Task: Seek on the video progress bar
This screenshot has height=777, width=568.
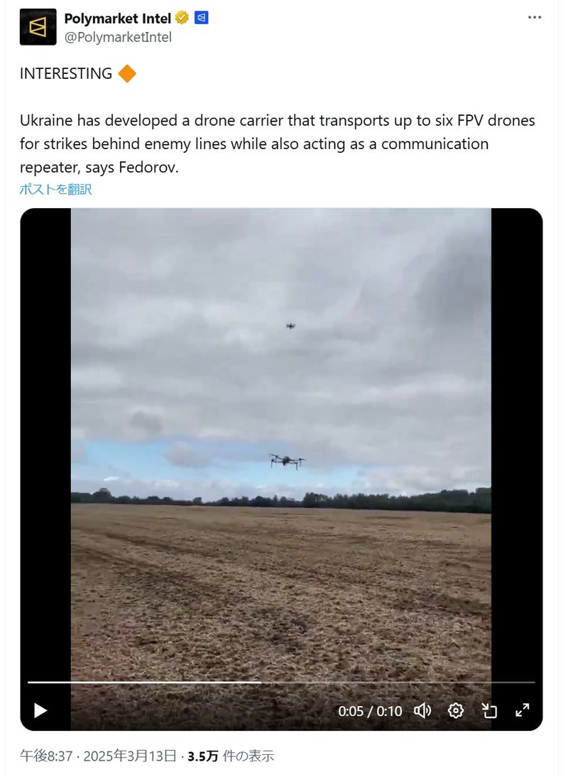Action: click(x=281, y=683)
